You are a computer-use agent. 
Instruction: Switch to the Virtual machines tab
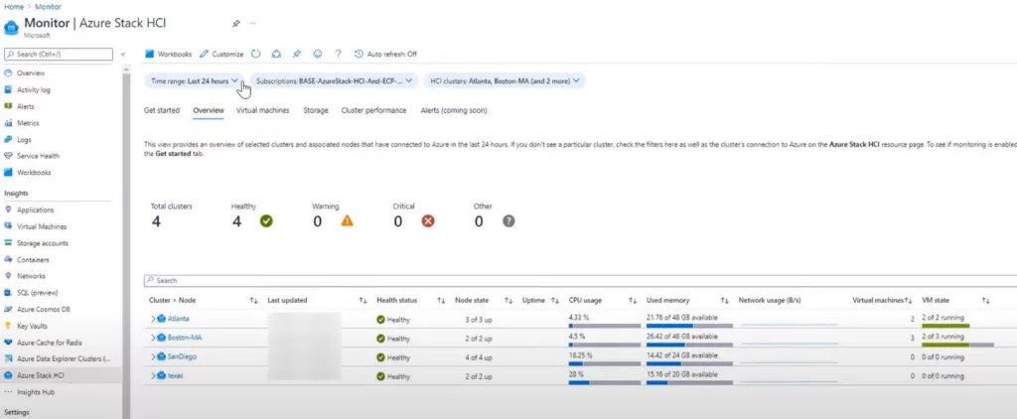pyautogui.click(x=262, y=110)
